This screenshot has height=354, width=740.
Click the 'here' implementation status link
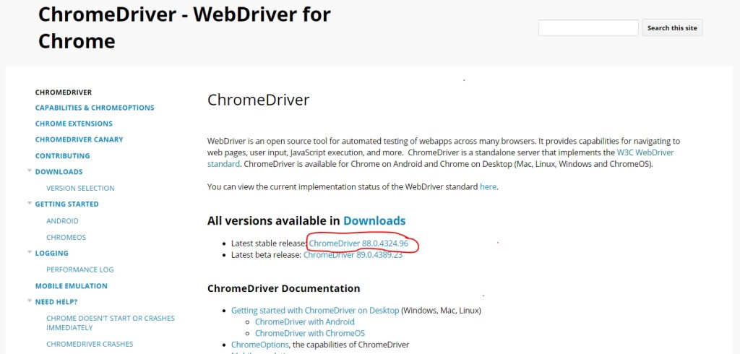pyautogui.click(x=488, y=186)
